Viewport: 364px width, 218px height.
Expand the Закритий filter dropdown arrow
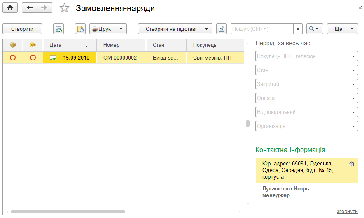[354, 84]
